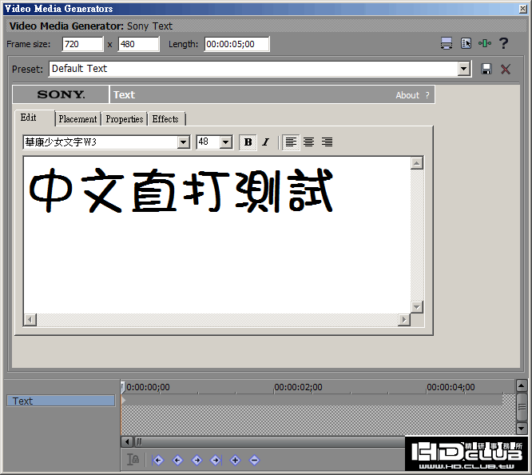The image size is (532, 475).
Task: Delete keyframe with minus diamond icon
Action: point(254,461)
